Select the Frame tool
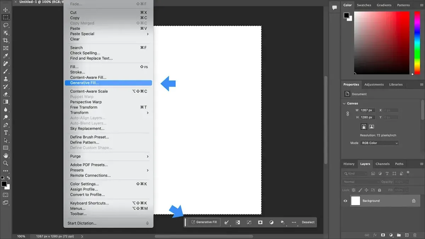425x239 pixels. pos(6,48)
